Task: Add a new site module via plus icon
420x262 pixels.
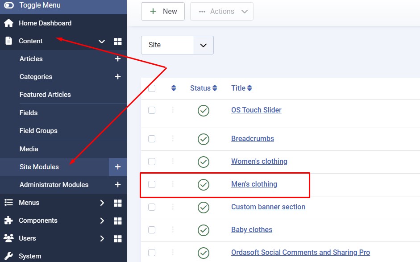Action: 118,167
